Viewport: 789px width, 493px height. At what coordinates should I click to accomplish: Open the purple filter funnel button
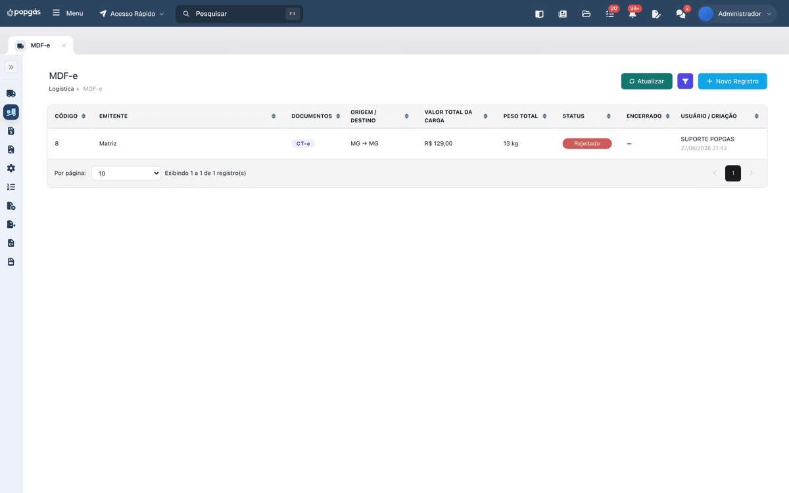point(685,82)
